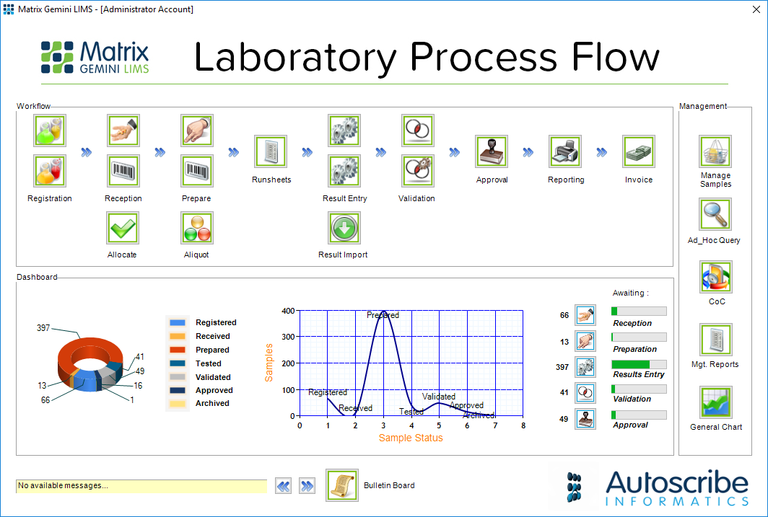Image resolution: width=768 pixels, height=517 pixels.
Task: Open the Approval stamp icon
Action: pyautogui.click(x=492, y=151)
